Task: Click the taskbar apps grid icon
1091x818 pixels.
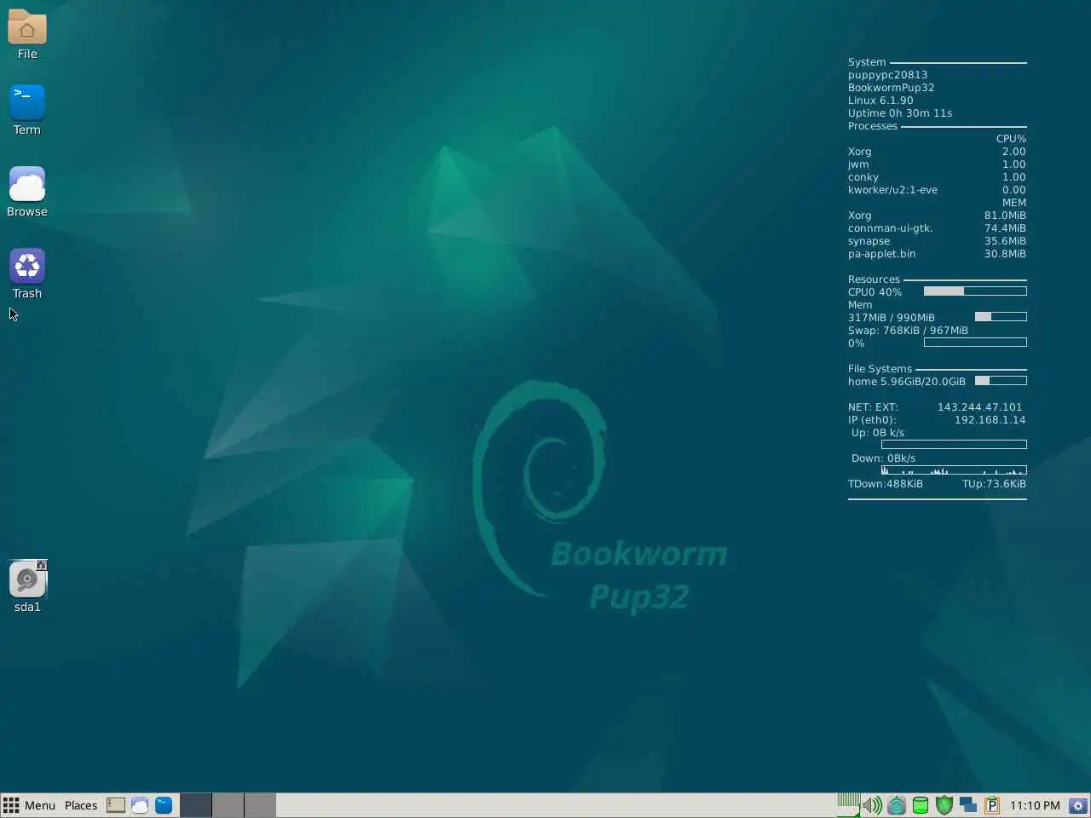Action: [11, 805]
